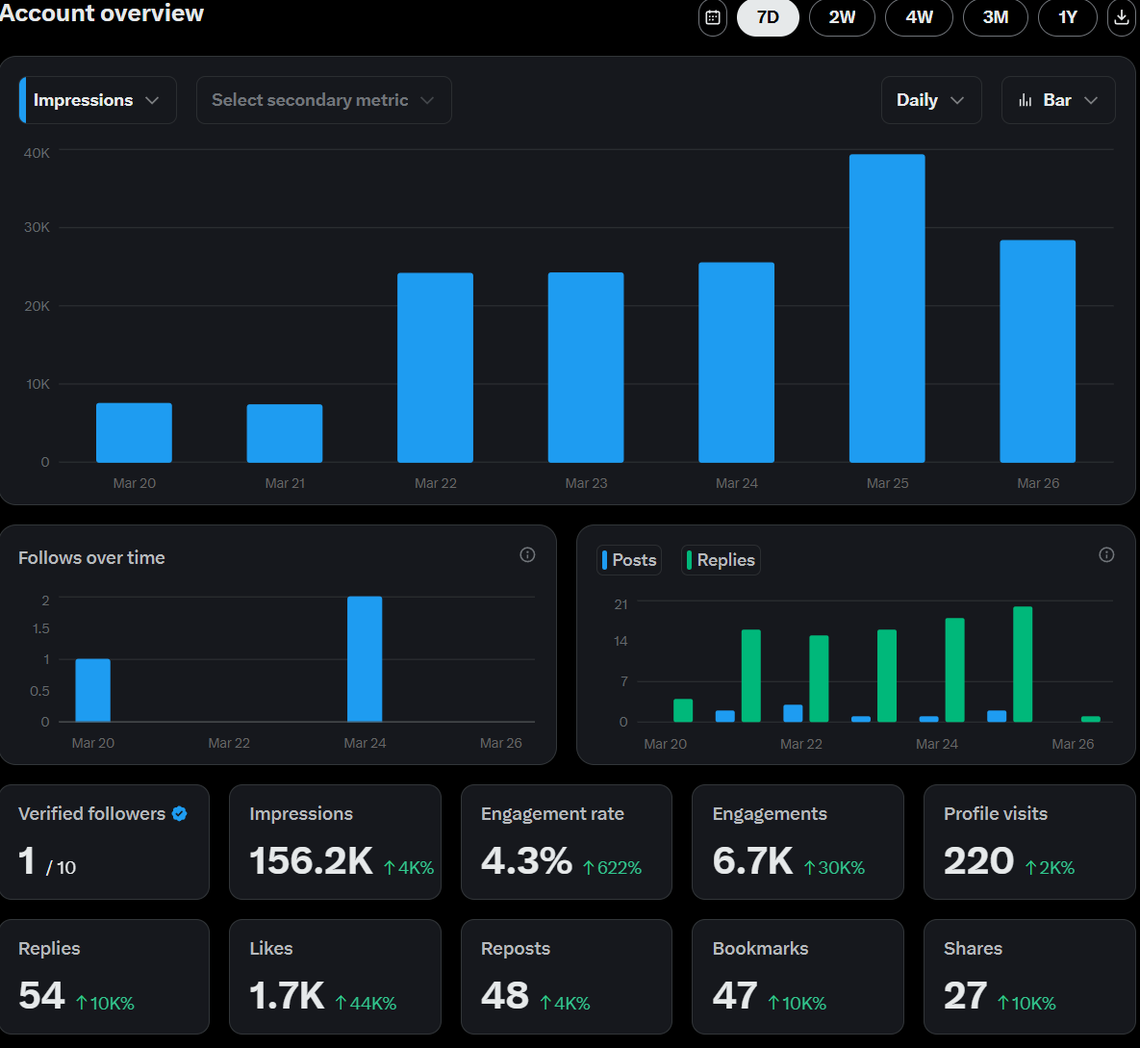1140x1048 pixels.
Task: Toggle the Posts series legend
Action: pos(629,560)
